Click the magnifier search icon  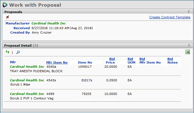point(18,52)
